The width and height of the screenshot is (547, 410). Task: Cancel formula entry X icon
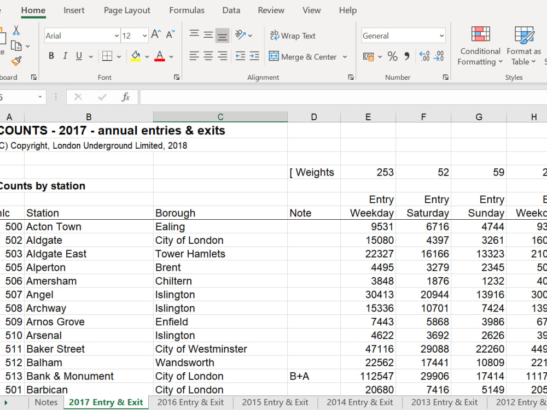[78, 97]
